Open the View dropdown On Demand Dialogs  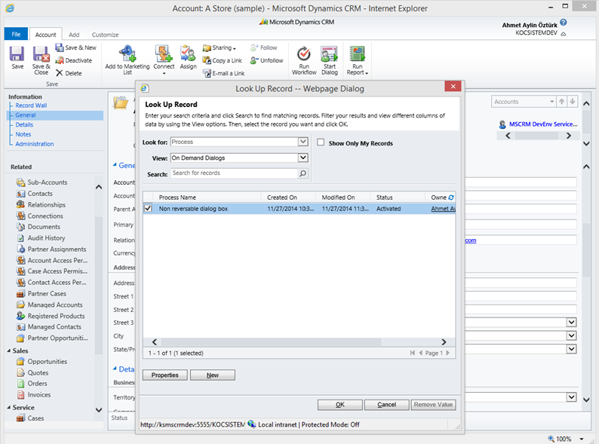(x=303, y=158)
